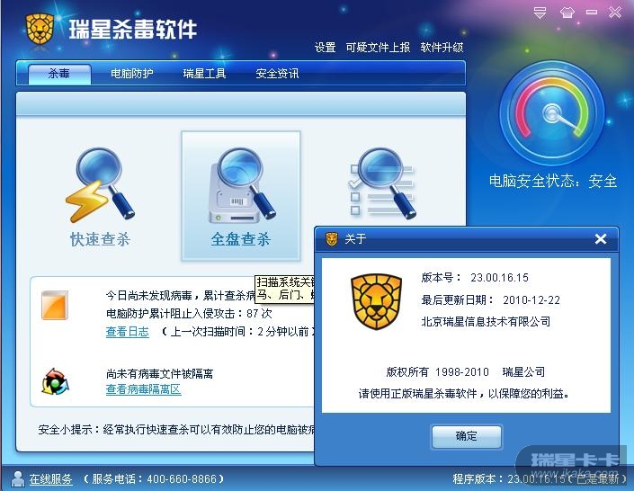634x491 pixels.
Task: Click the orange scan statistics icon
Action: [x=55, y=305]
